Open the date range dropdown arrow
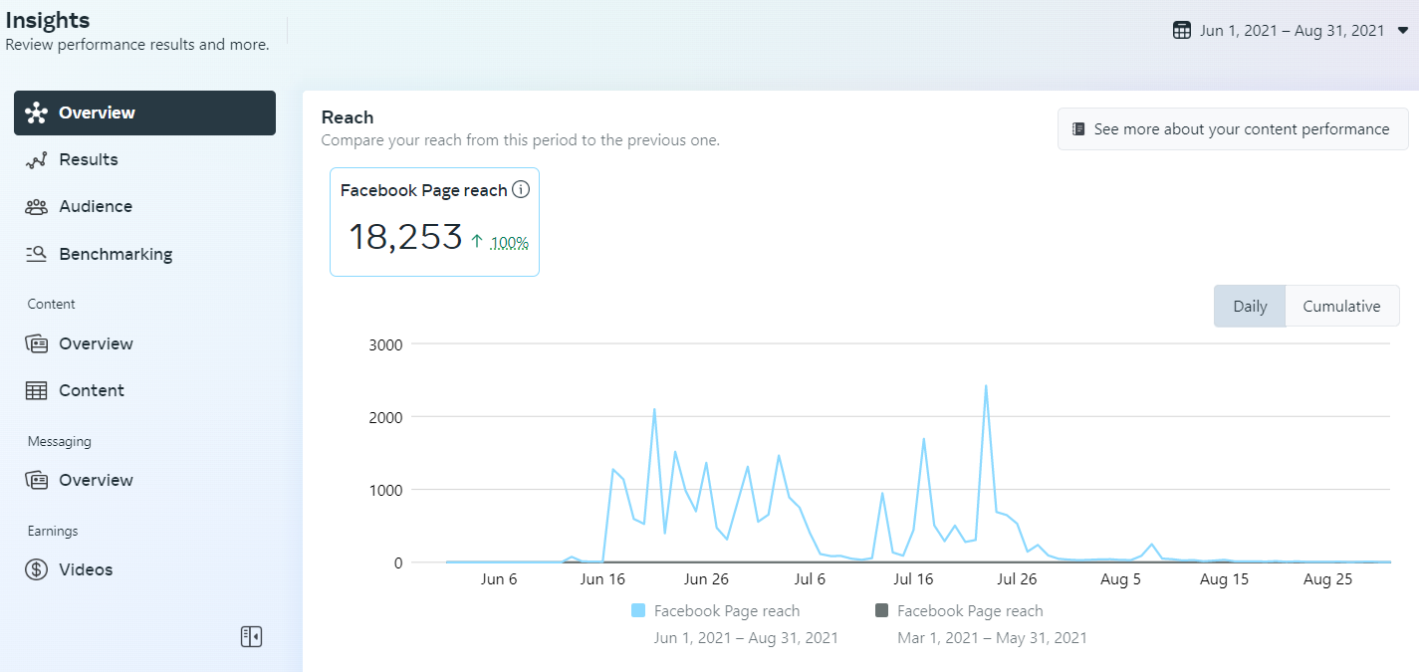Image resolution: width=1419 pixels, height=672 pixels. point(1403,30)
